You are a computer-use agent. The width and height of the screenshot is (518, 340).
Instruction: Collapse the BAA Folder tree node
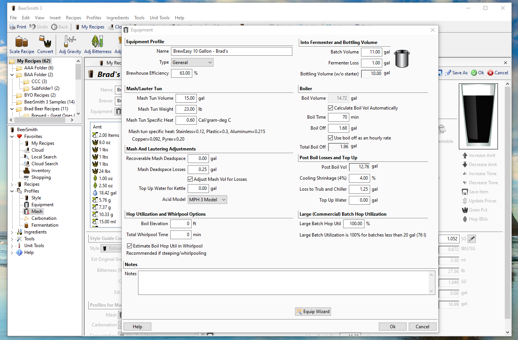click(x=12, y=75)
